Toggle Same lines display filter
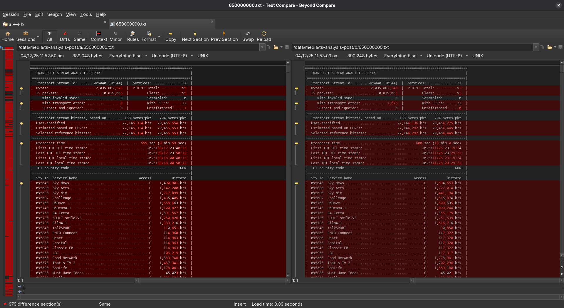 79,36
